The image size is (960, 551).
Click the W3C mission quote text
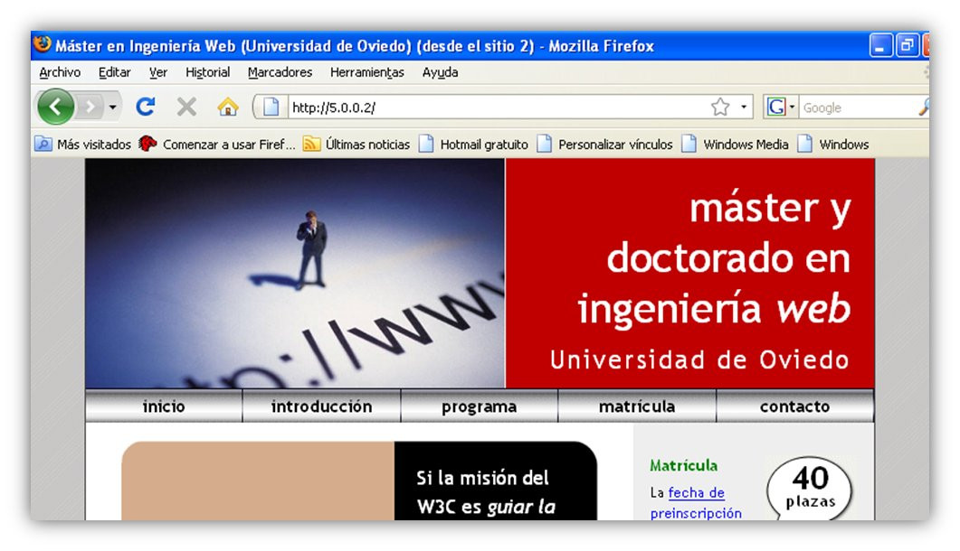pyautogui.click(x=486, y=492)
